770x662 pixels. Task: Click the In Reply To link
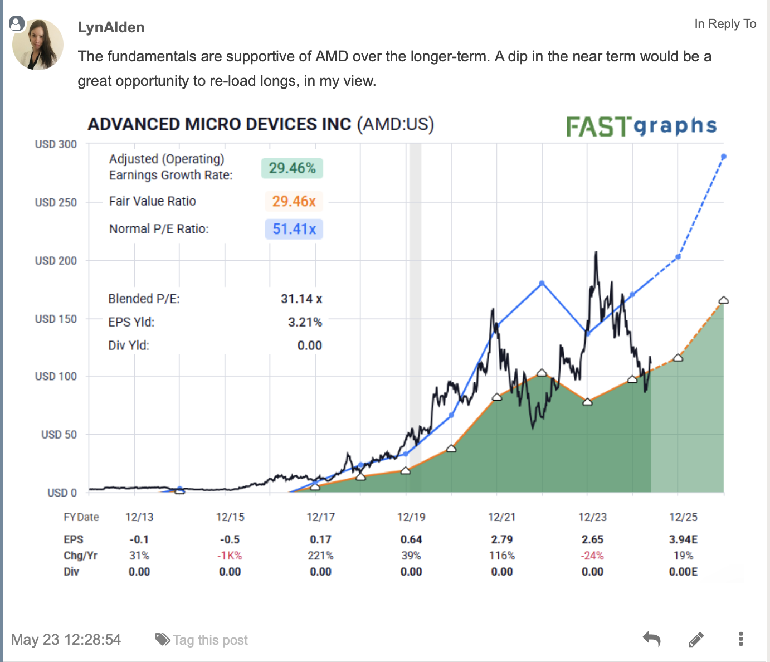click(725, 23)
